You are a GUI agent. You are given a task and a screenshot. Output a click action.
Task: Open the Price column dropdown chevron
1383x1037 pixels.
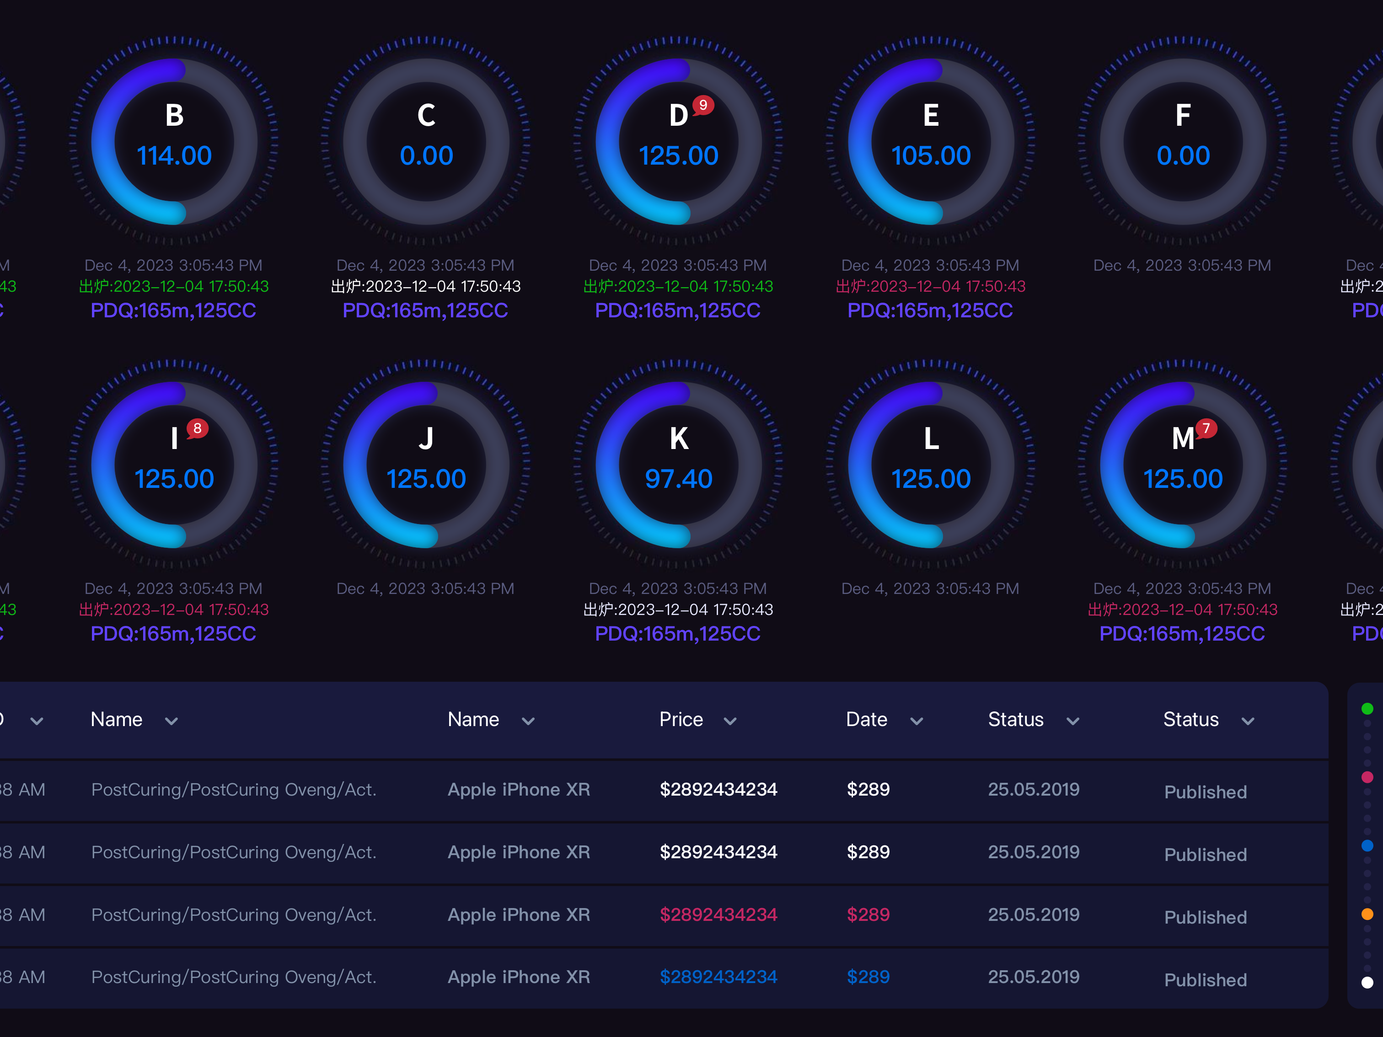(x=729, y=722)
